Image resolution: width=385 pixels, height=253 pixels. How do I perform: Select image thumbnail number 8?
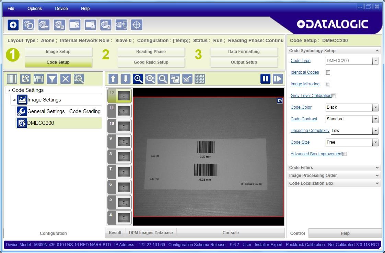pos(119,157)
